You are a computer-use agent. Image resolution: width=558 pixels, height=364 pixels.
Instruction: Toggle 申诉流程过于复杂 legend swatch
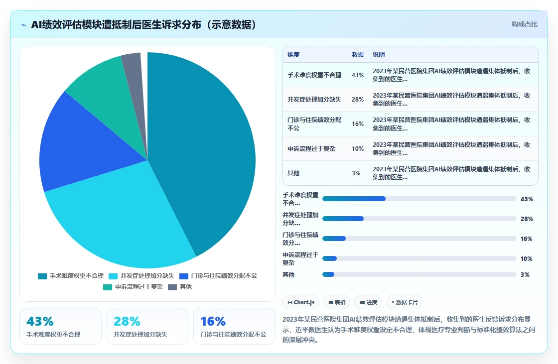pos(108,287)
